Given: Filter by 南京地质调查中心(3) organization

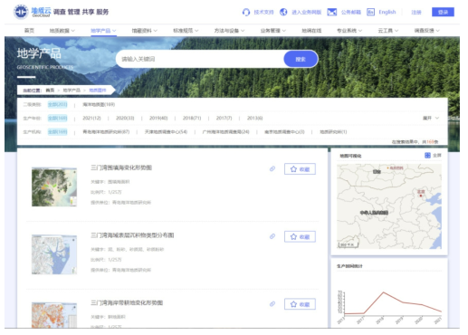Looking at the screenshot, I should [284, 132].
